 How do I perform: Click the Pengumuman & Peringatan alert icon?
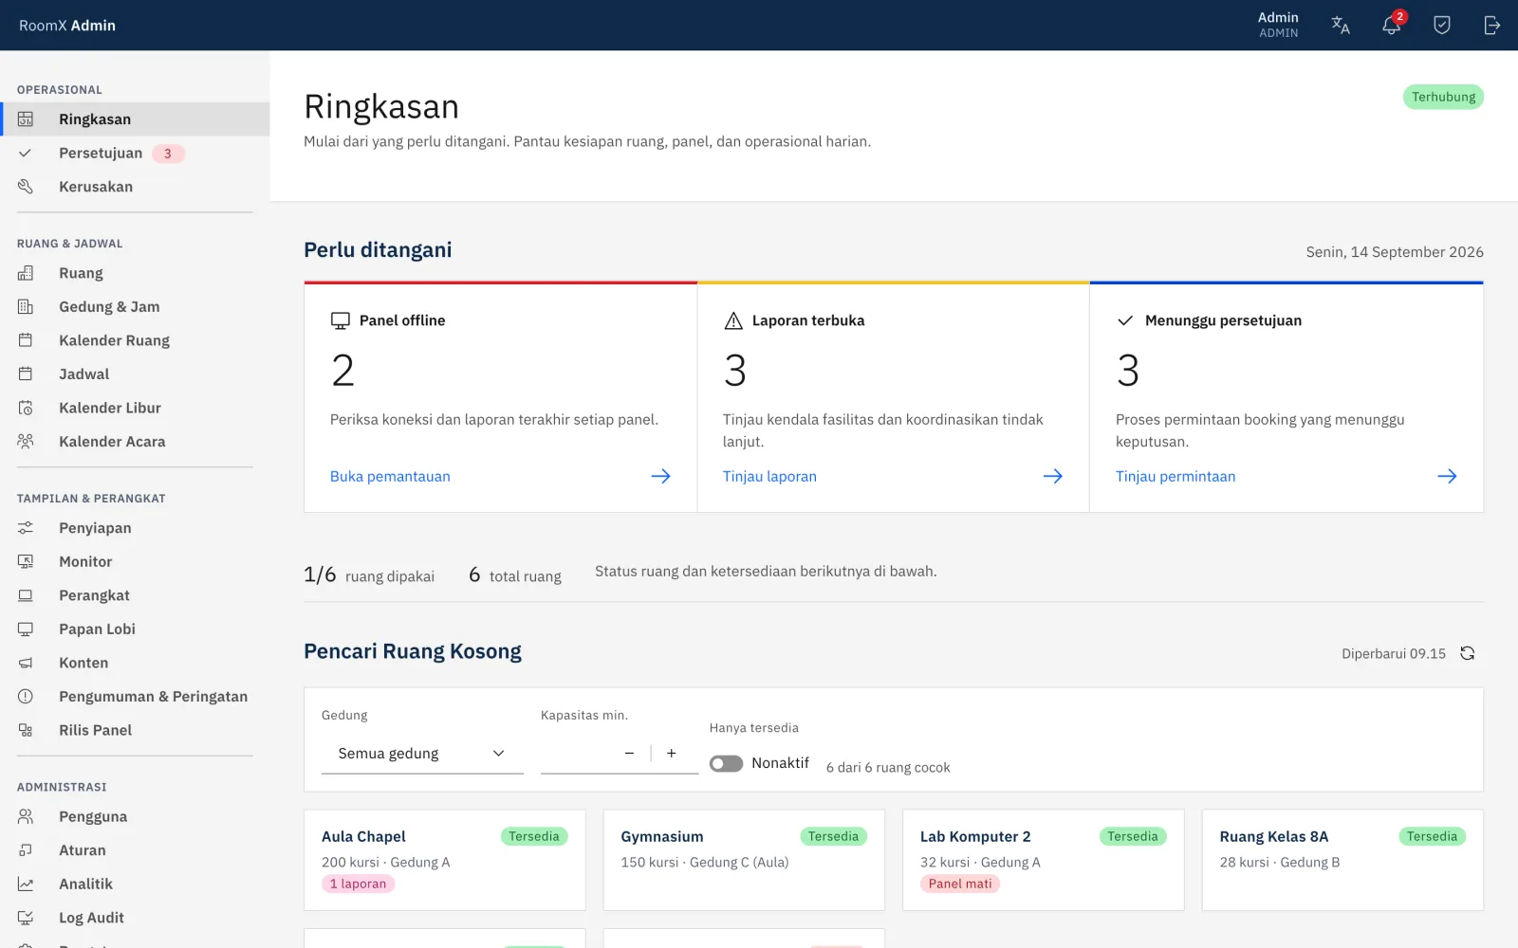pos(26,697)
